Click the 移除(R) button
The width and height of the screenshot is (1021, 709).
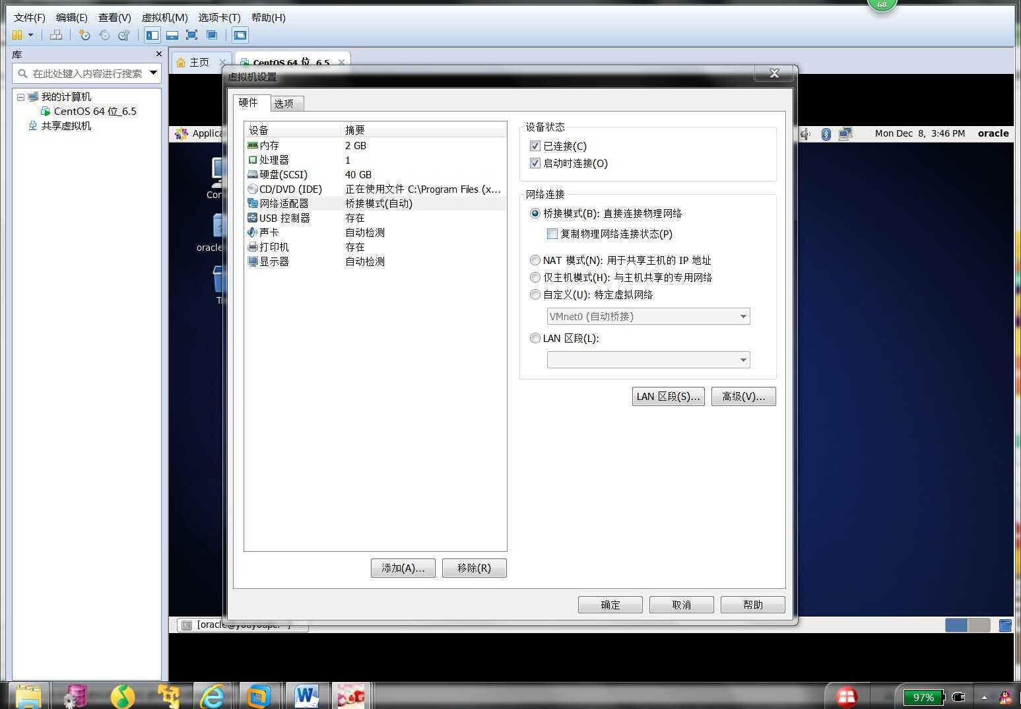pyautogui.click(x=474, y=568)
